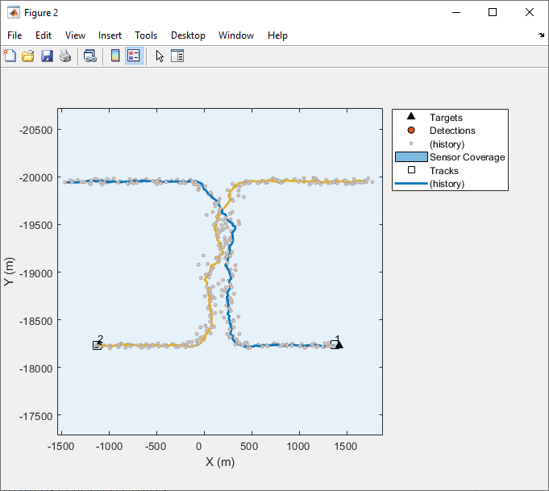Image resolution: width=549 pixels, height=491 pixels.
Task: Print the figure with printer icon
Action: pos(65,56)
